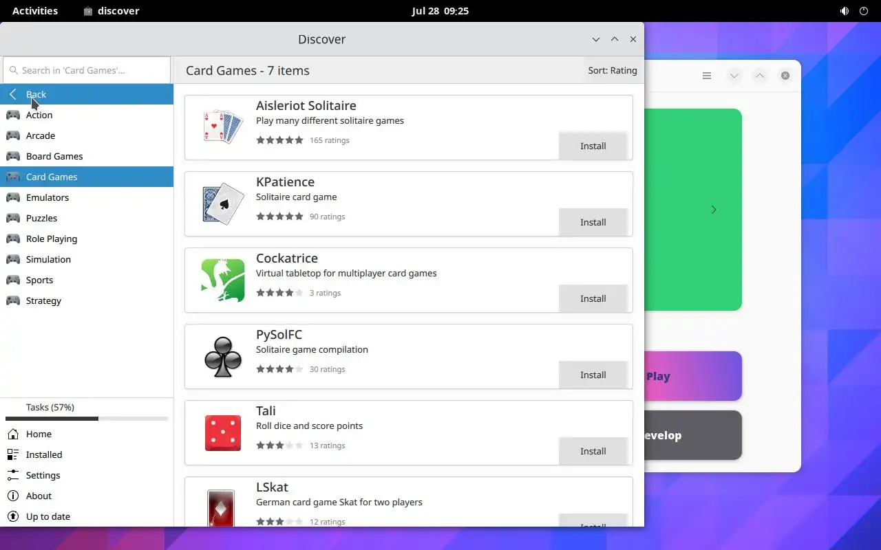The image size is (881, 550).
Task: Click the Tasks (57%) label
Action: click(x=50, y=407)
